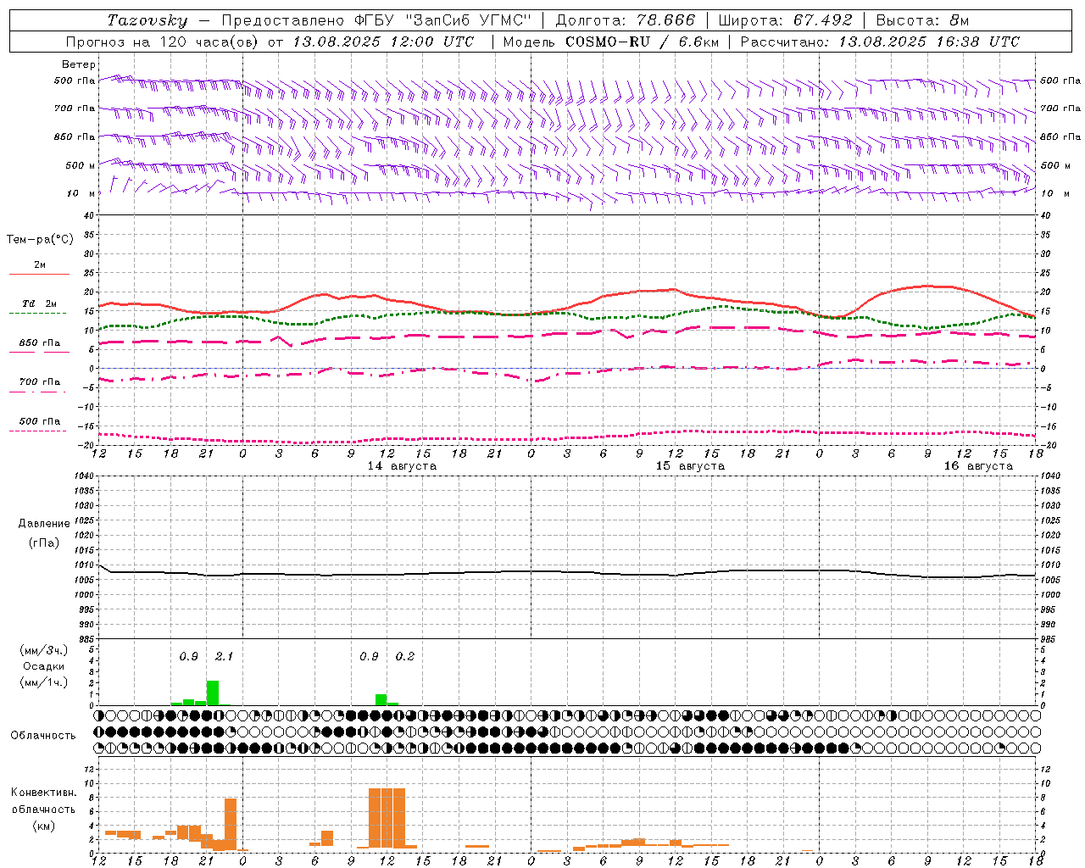Click the "14 августа" date label

pyautogui.click(x=402, y=466)
